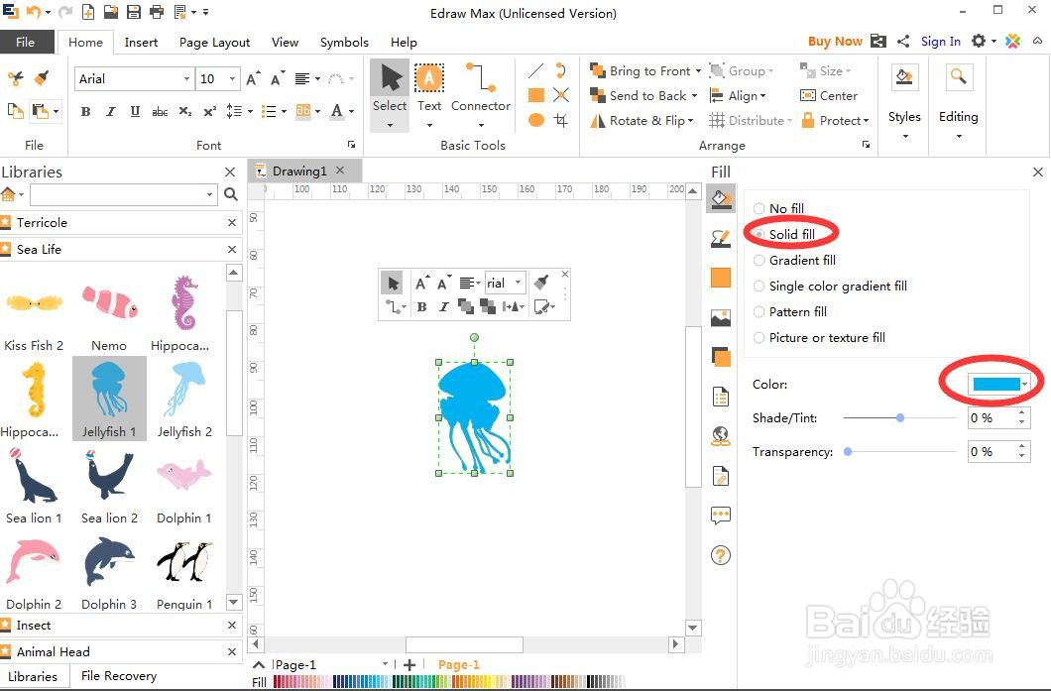Image resolution: width=1051 pixels, height=691 pixels.
Task: Select the Text tool
Action: tap(429, 94)
